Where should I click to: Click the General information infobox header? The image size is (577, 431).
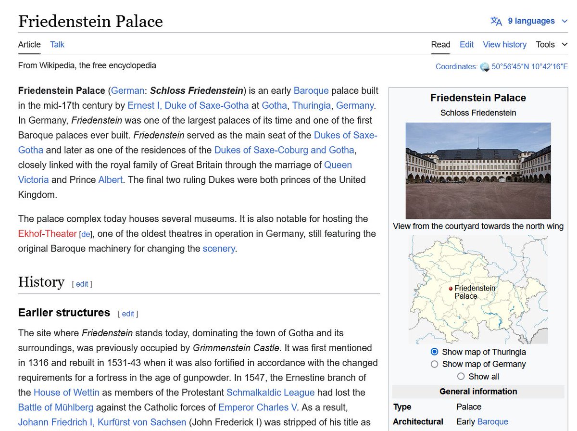click(478, 392)
